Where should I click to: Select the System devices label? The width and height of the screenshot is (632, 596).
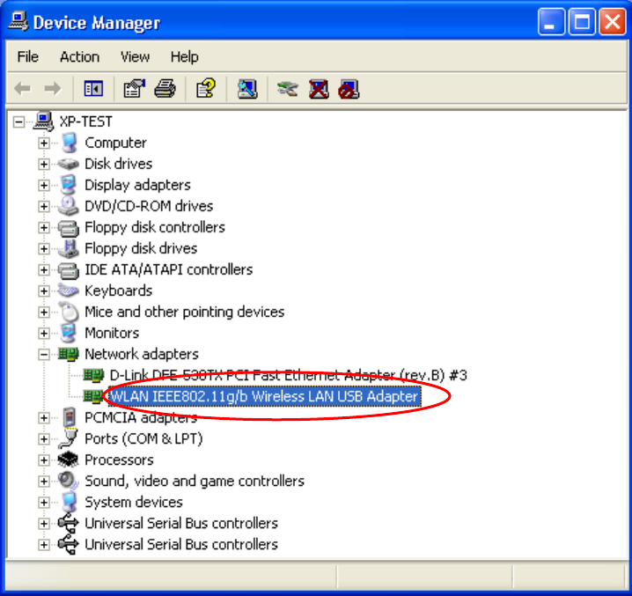pyautogui.click(x=134, y=502)
